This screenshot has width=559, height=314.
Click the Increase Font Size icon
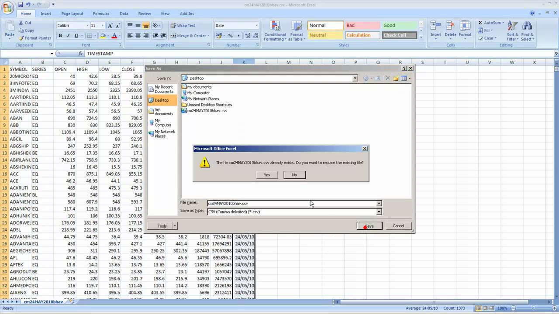(110, 26)
